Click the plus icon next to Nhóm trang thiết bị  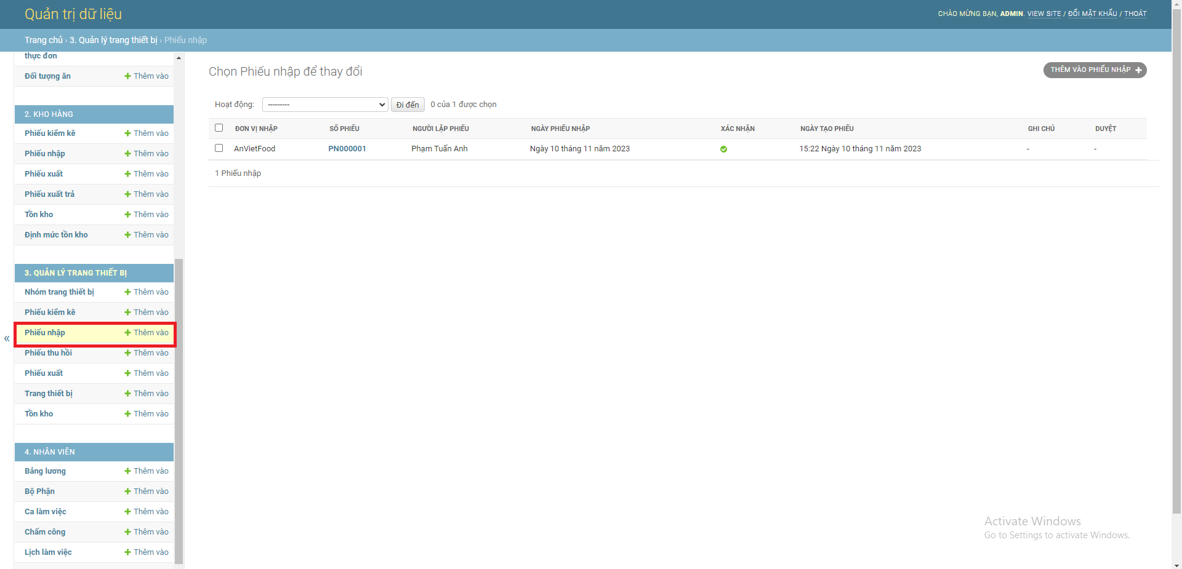(x=127, y=292)
